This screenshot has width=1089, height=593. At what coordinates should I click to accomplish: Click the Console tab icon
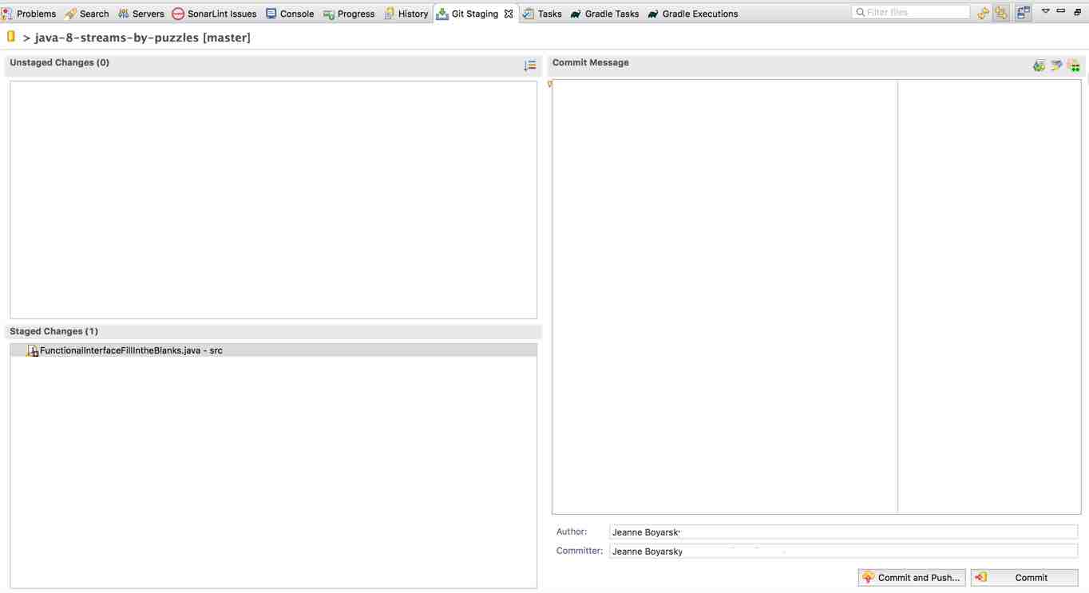pyautogui.click(x=271, y=14)
